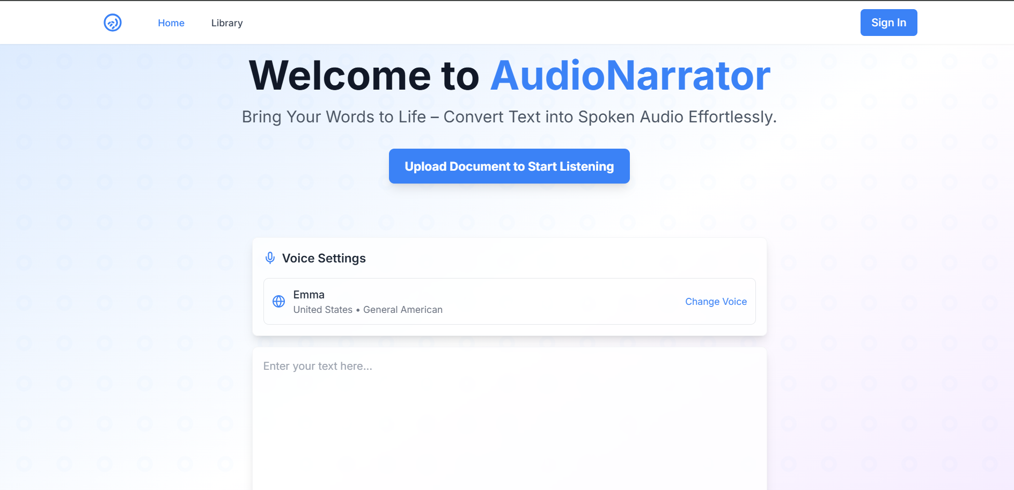Click the Enter your text here placeholder
Screen dimensions: 1014x490
click(318, 365)
